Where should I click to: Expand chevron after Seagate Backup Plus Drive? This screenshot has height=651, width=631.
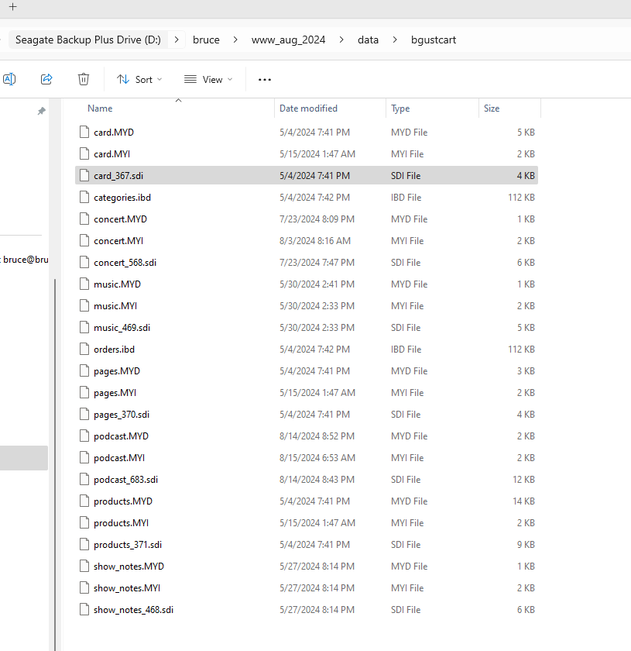[x=177, y=40]
